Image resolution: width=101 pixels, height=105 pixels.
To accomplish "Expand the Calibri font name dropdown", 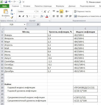I will 35,12.
